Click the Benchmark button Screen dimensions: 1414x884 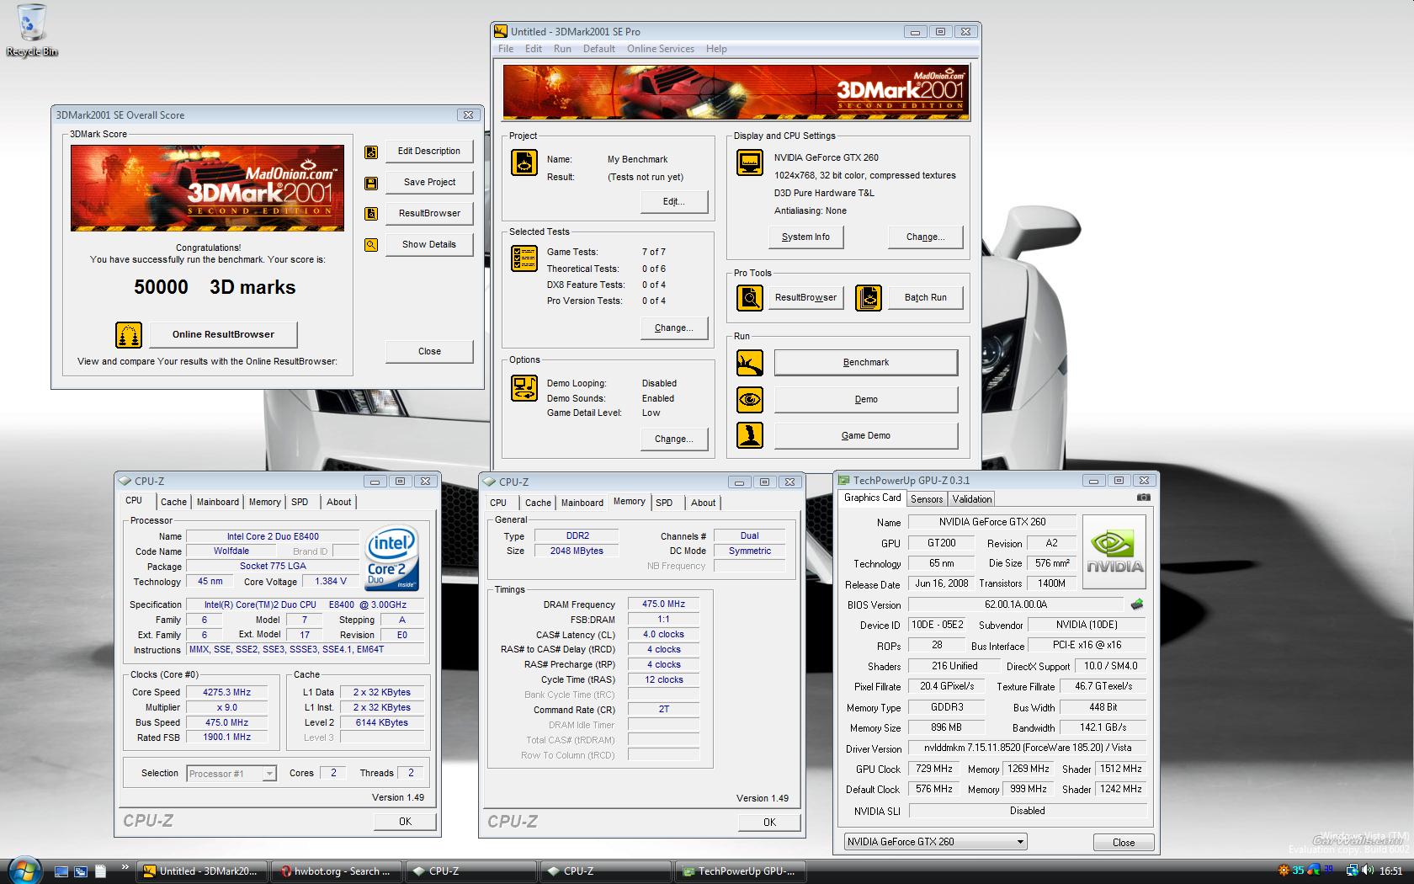point(866,363)
